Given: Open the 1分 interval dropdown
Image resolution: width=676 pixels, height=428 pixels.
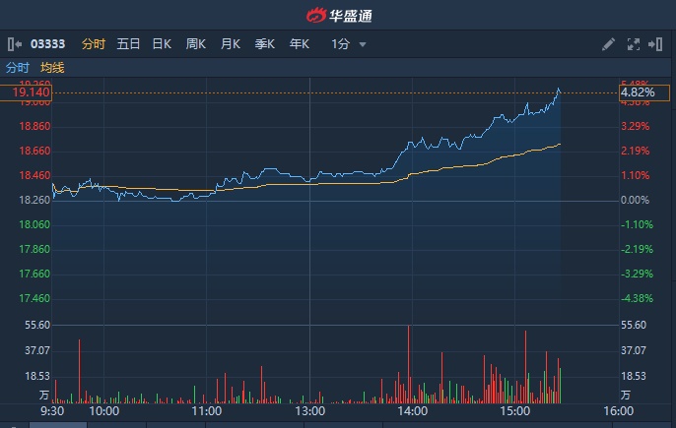Looking at the screenshot, I should point(341,44).
